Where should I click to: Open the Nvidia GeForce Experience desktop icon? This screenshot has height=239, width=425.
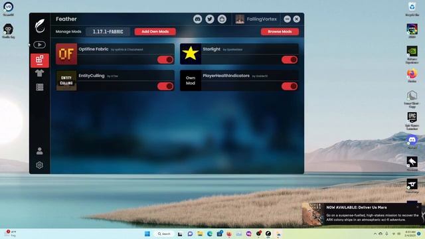pos(412,54)
